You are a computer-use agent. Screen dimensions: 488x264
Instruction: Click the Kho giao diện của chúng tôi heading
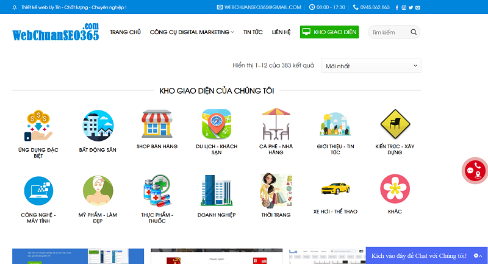pos(217,91)
